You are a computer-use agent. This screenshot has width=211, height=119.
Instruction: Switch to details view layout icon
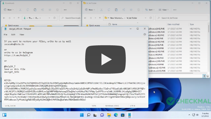pos(204,76)
